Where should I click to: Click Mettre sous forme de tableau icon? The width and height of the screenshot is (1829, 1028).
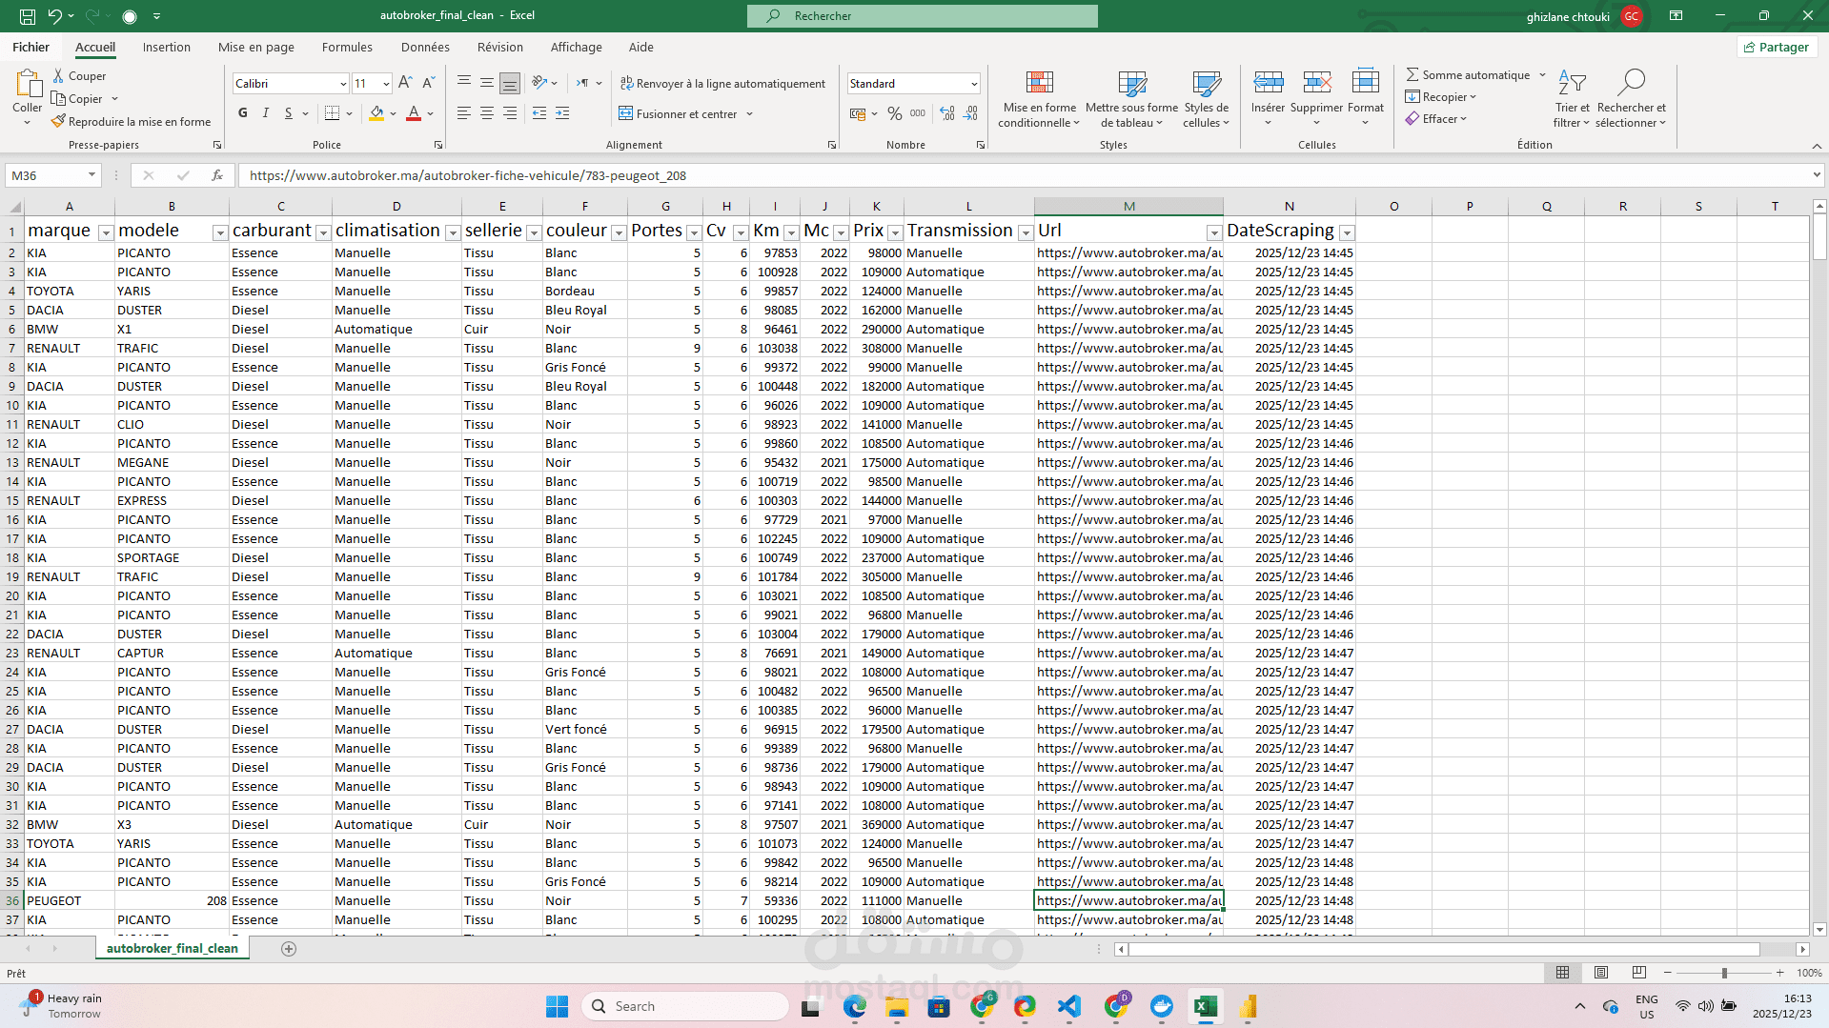[x=1132, y=84]
